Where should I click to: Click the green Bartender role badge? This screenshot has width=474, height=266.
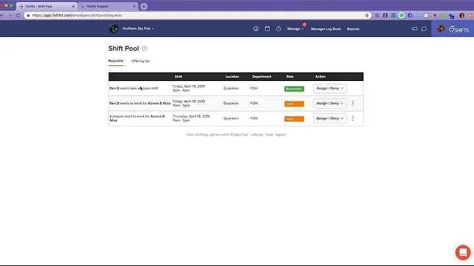[x=294, y=89]
